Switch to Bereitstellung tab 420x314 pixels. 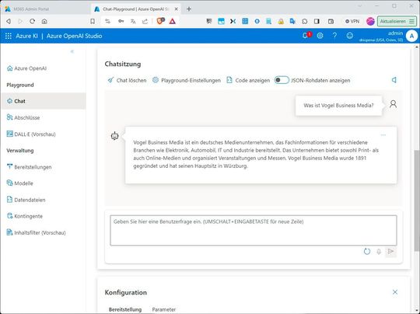point(125,309)
